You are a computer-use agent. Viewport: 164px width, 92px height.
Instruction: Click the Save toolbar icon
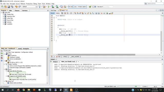click(9, 7)
